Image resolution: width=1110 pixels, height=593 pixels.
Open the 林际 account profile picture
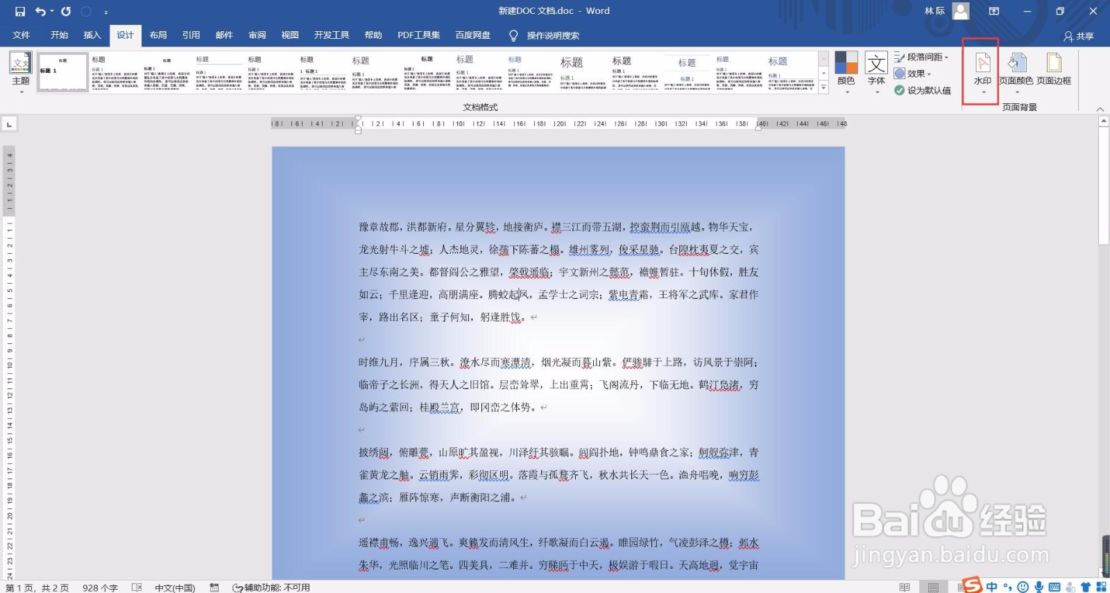pyautogui.click(x=961, y=11)
